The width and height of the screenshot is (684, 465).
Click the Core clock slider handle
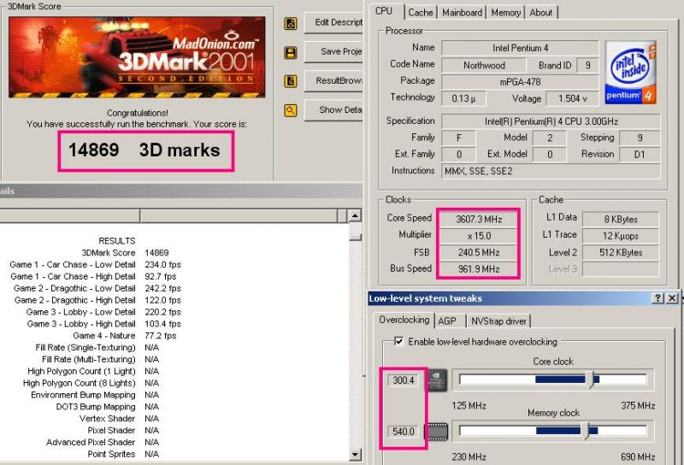point(590,380)
